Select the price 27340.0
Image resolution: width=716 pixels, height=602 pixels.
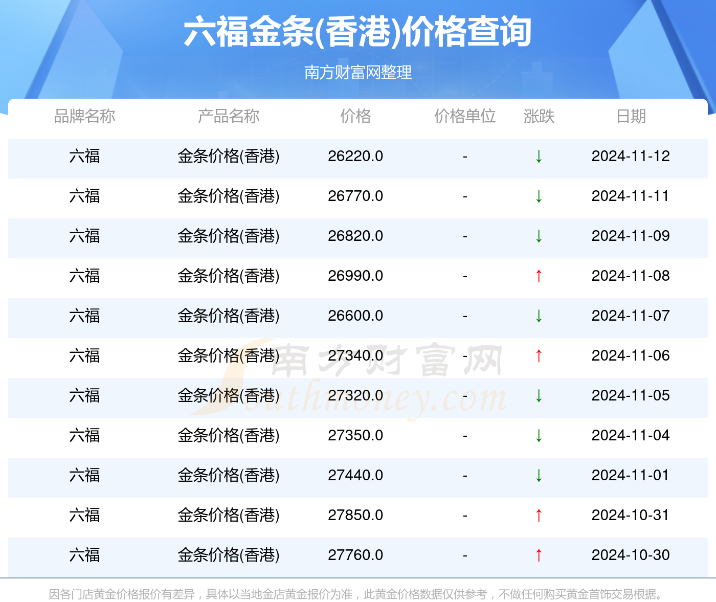pos(355,355)
